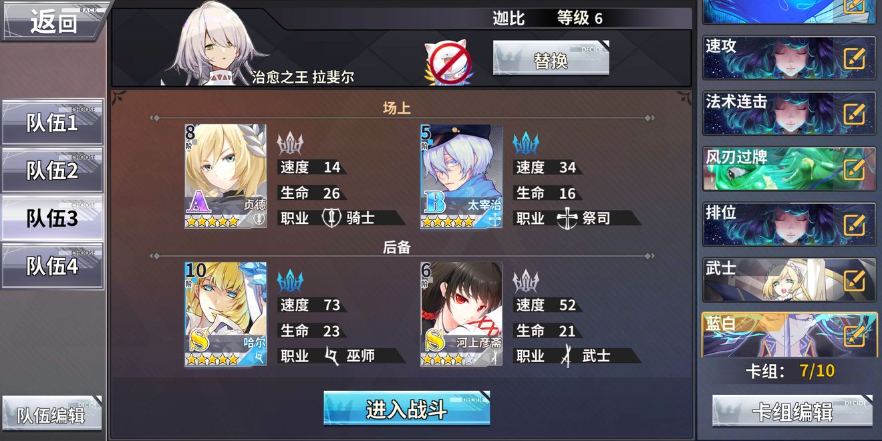Switch to 队伍4 tab

[52, 266]
